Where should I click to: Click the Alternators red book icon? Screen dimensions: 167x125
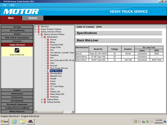click(39, 27)
